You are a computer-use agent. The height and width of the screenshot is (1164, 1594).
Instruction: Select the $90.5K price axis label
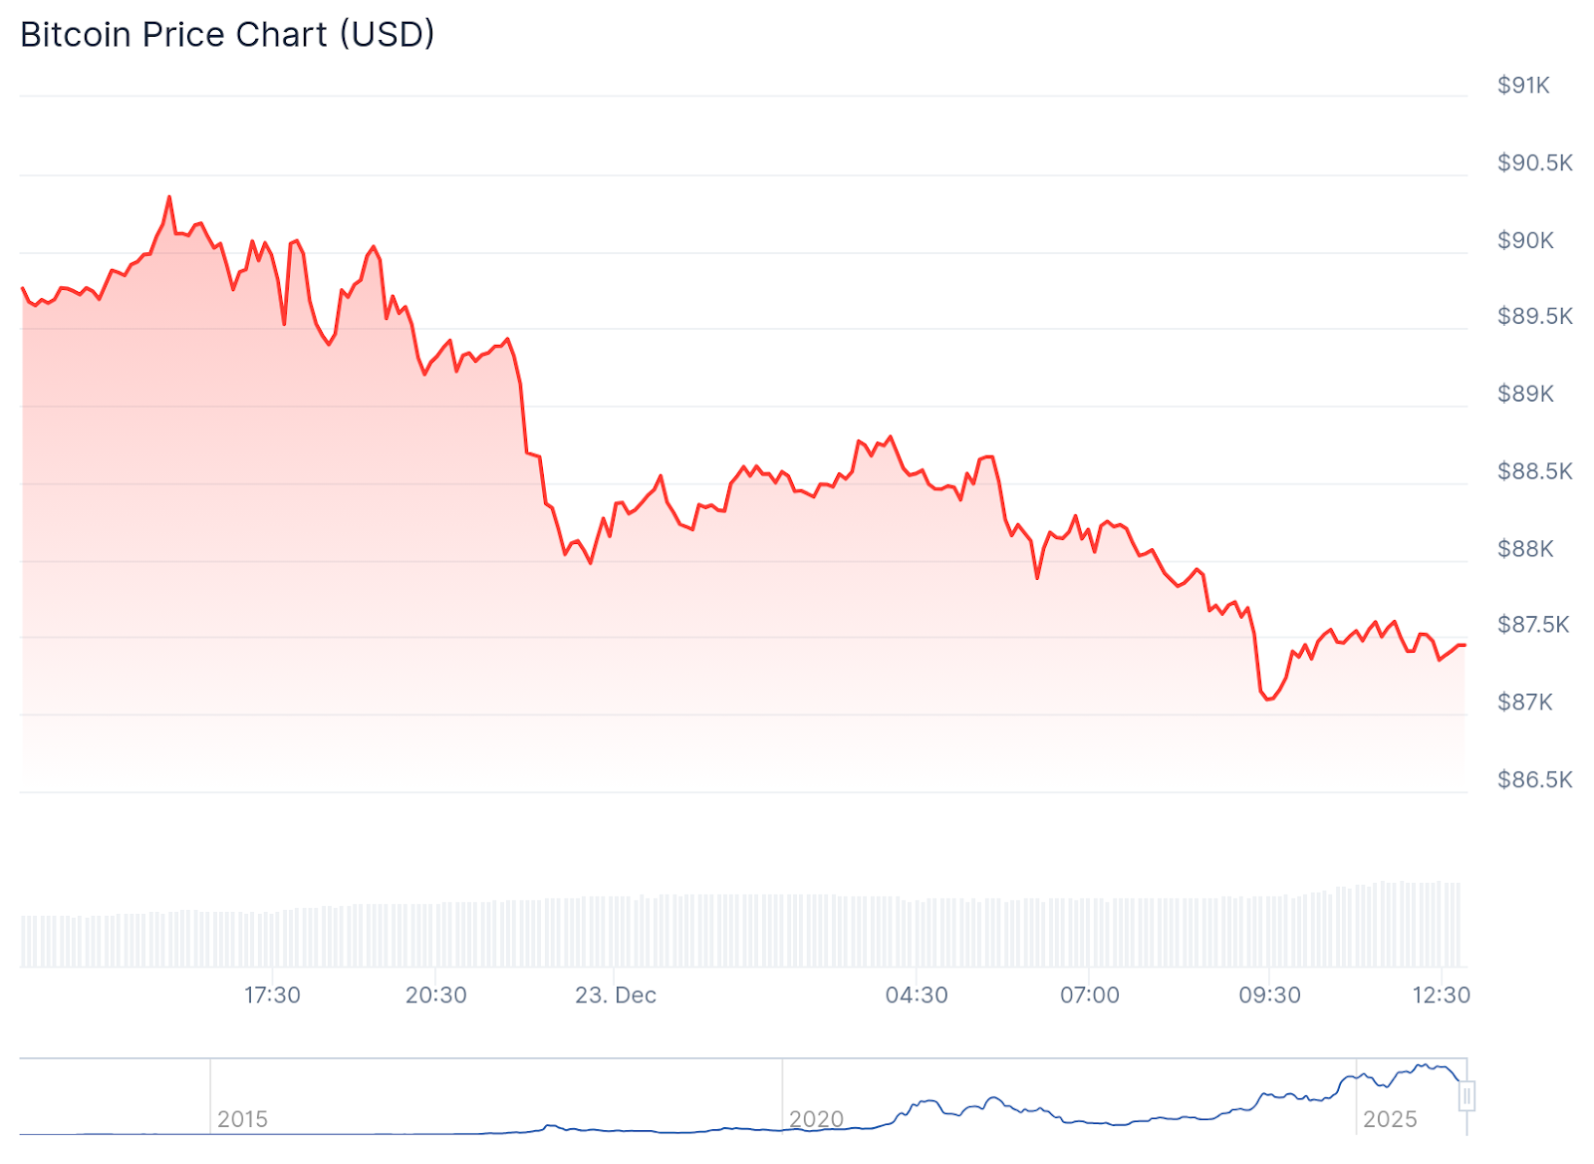1534,162
